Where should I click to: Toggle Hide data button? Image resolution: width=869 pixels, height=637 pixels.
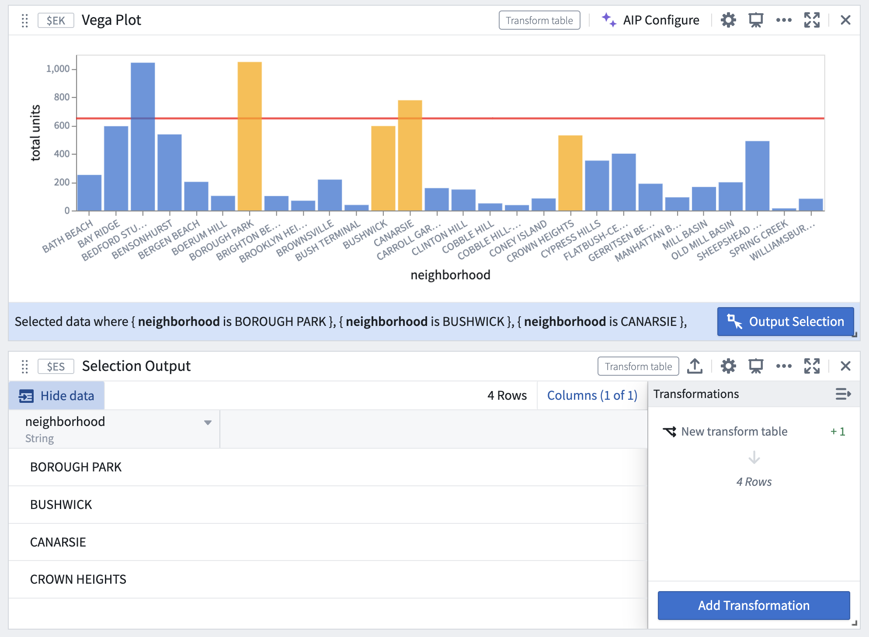tap(56, 396)
